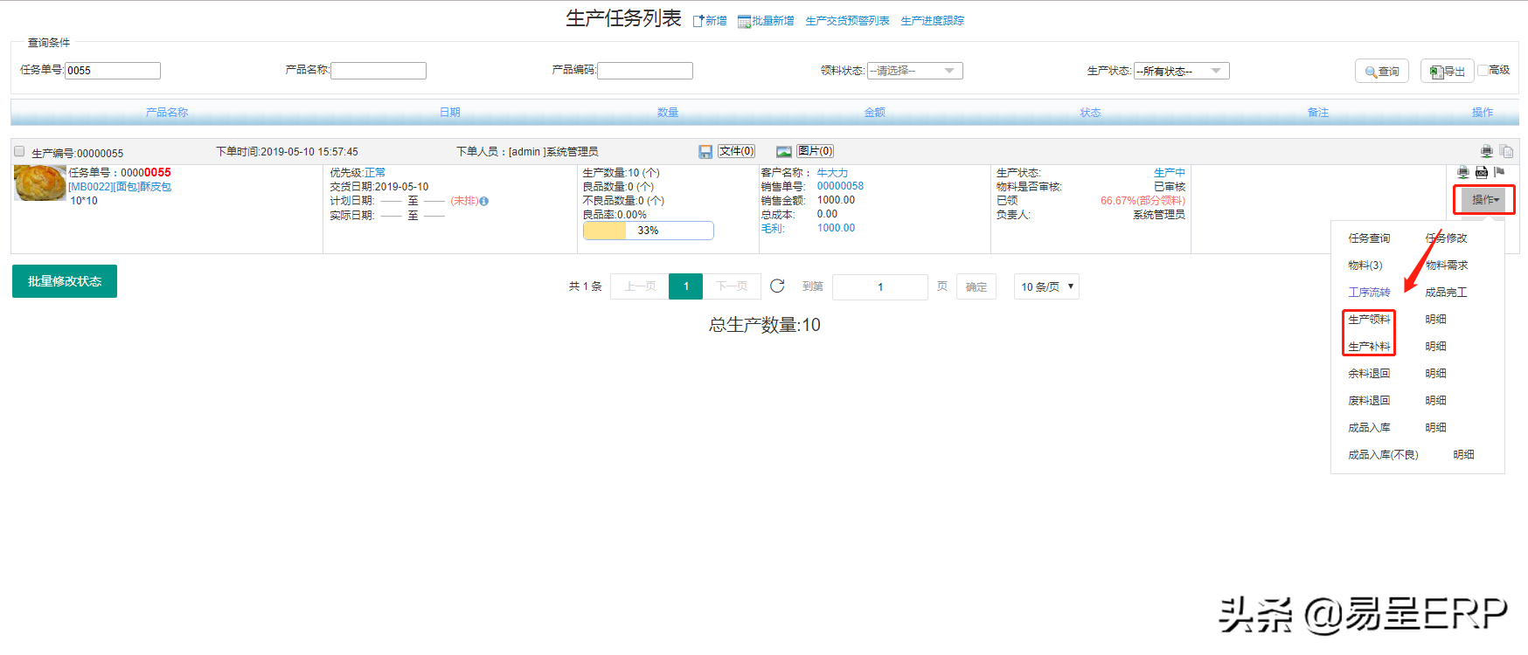Click the 33% production progress bar

tap(648, 231)
